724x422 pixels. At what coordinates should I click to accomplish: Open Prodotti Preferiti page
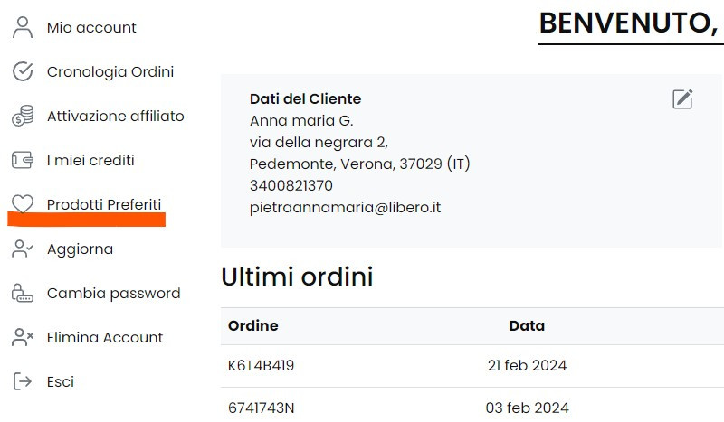104,204
